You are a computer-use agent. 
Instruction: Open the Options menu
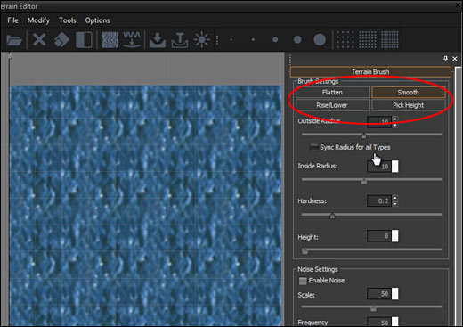pyautogui.click(x=97, y=20)
